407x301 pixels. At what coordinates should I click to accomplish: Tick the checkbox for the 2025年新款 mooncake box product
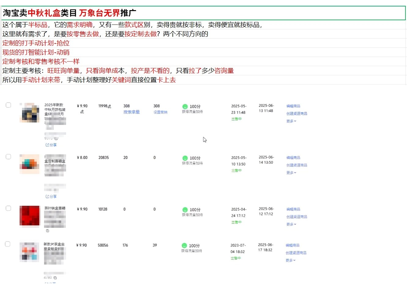point(8,105)
